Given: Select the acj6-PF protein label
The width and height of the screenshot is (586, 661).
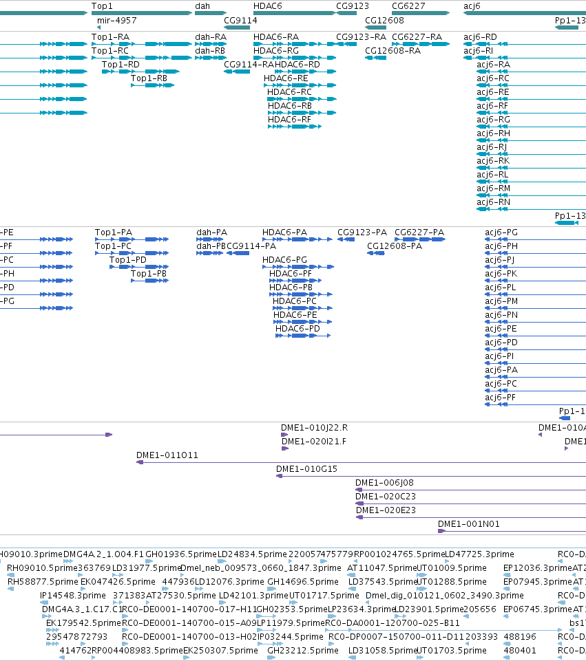Looking at the screenshot, I should (501, 397).
